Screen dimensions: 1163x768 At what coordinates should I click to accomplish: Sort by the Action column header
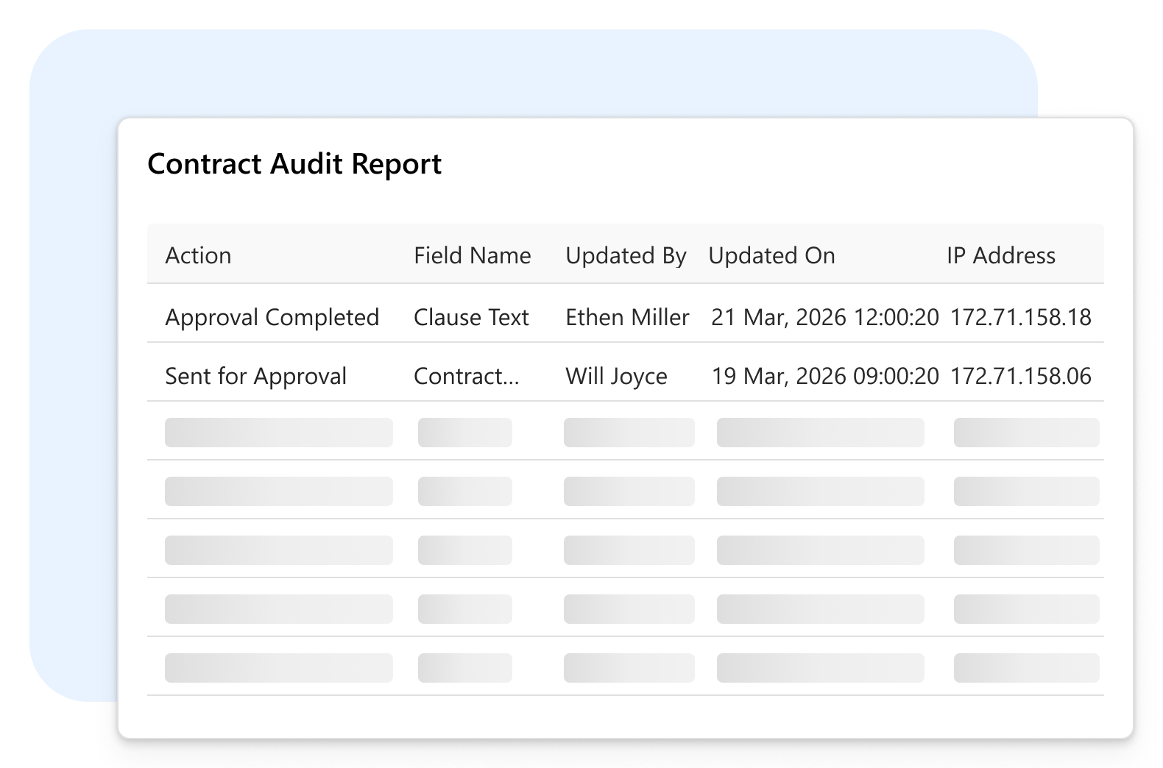(198, 255)
